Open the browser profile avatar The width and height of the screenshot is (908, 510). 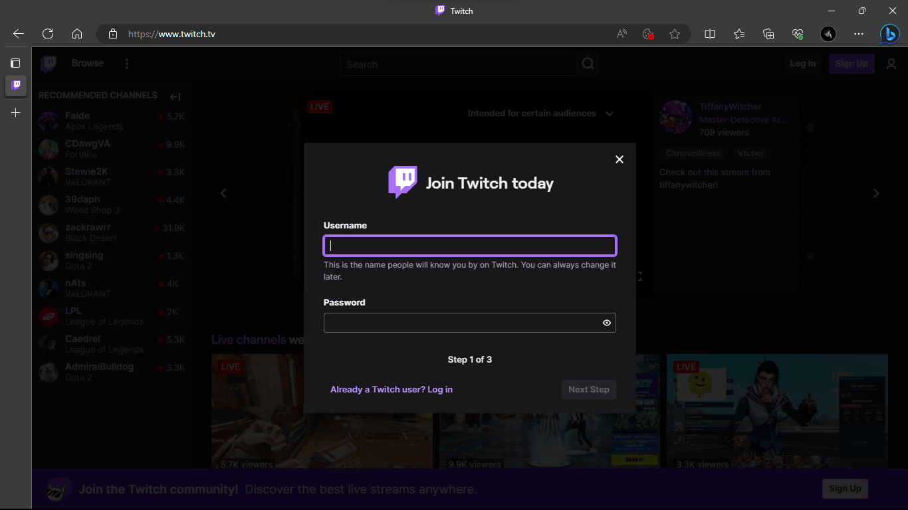(x=828, y=34)
